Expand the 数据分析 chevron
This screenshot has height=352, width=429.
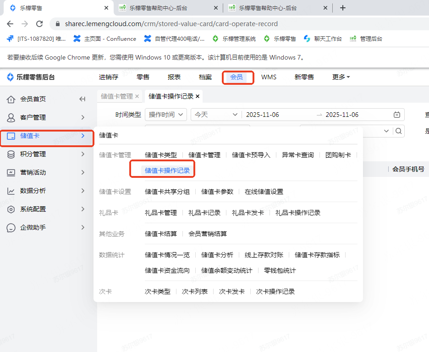pyautogui.click(x=82, y=191)
